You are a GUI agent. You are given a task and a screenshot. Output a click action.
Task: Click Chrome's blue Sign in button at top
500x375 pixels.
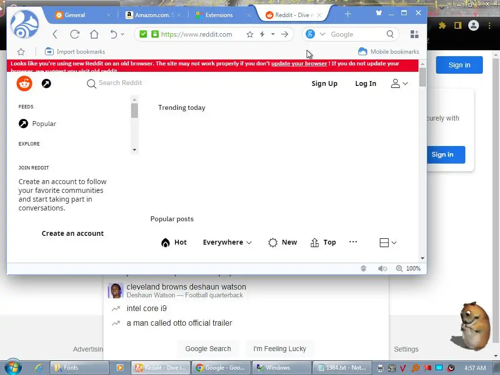click(459, 65)
